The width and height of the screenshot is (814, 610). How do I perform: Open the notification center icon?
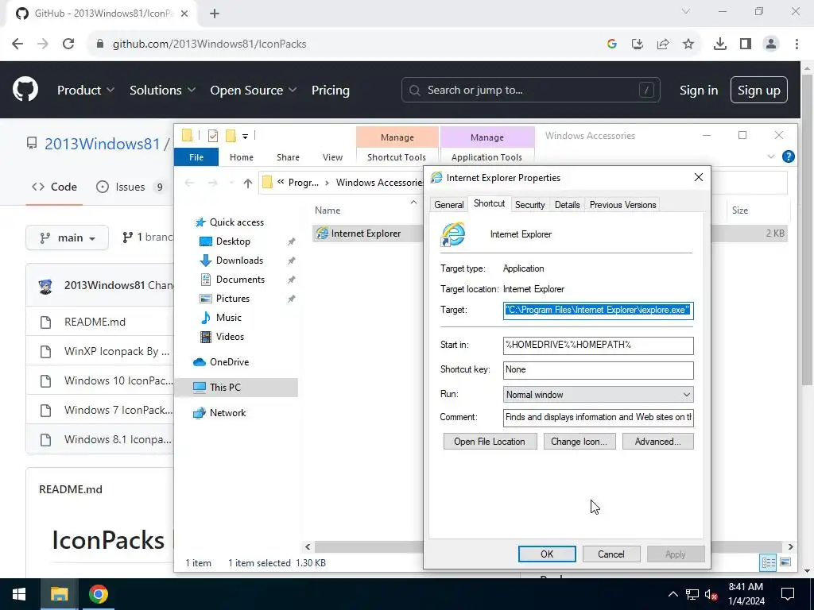[788, 594]
